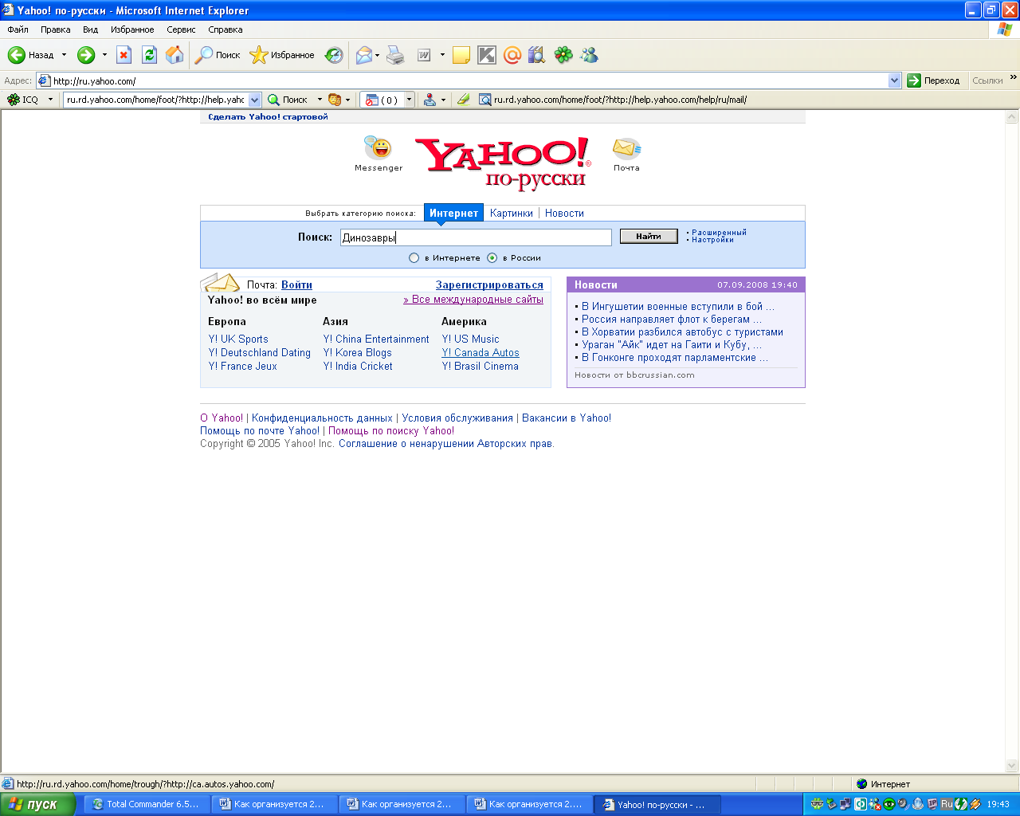This screenshot has width=1020, height=816.
Task: Open 'Все международные сайты' link
Action: (473, 300)
